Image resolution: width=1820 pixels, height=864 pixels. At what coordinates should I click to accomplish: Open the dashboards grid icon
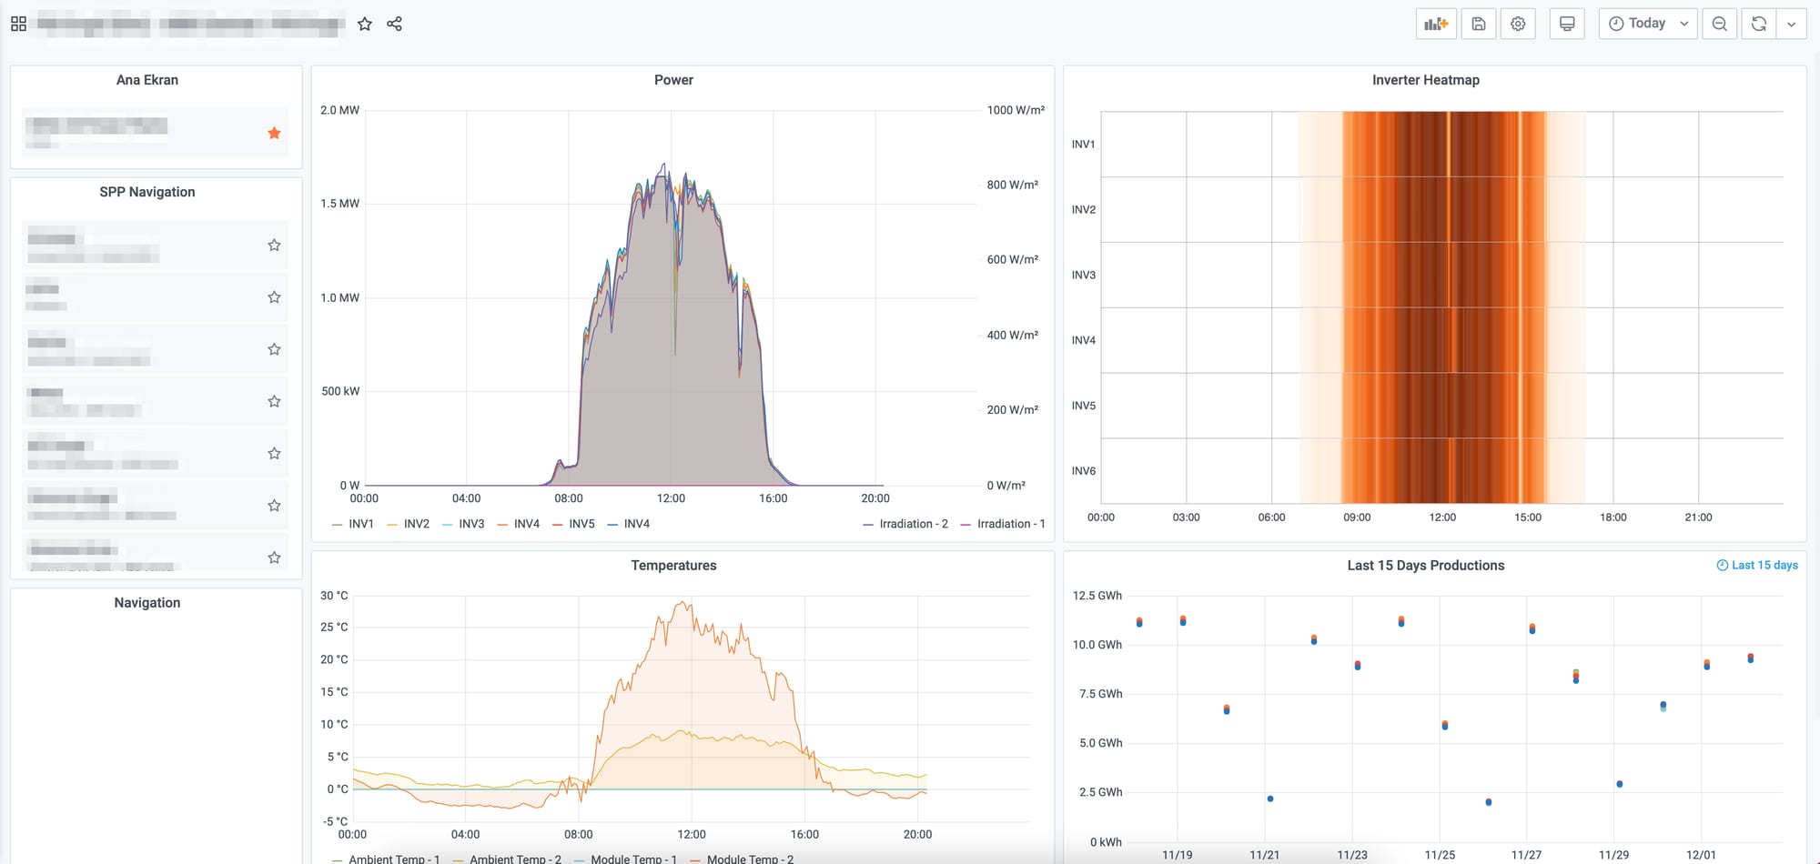[x=18, y=24]
